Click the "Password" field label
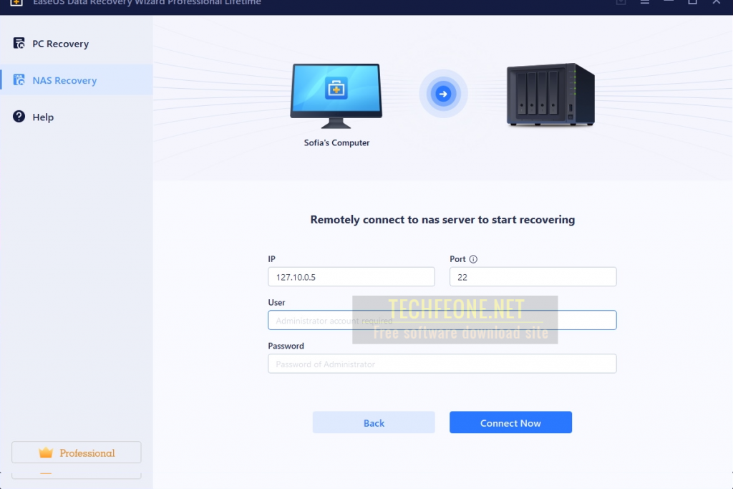The height and width of the screenshot is (489, 733). tap(286, 346)
